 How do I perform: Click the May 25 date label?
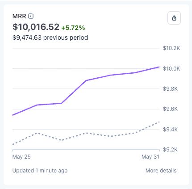pyautogui.click(x=21, y=157)
